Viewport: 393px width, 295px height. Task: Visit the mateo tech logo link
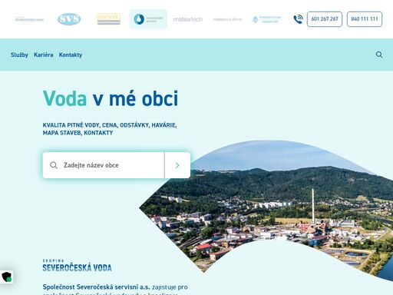[188, 19]
